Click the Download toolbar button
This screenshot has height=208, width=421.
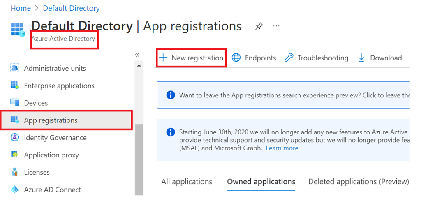click(x=380, y=58)
